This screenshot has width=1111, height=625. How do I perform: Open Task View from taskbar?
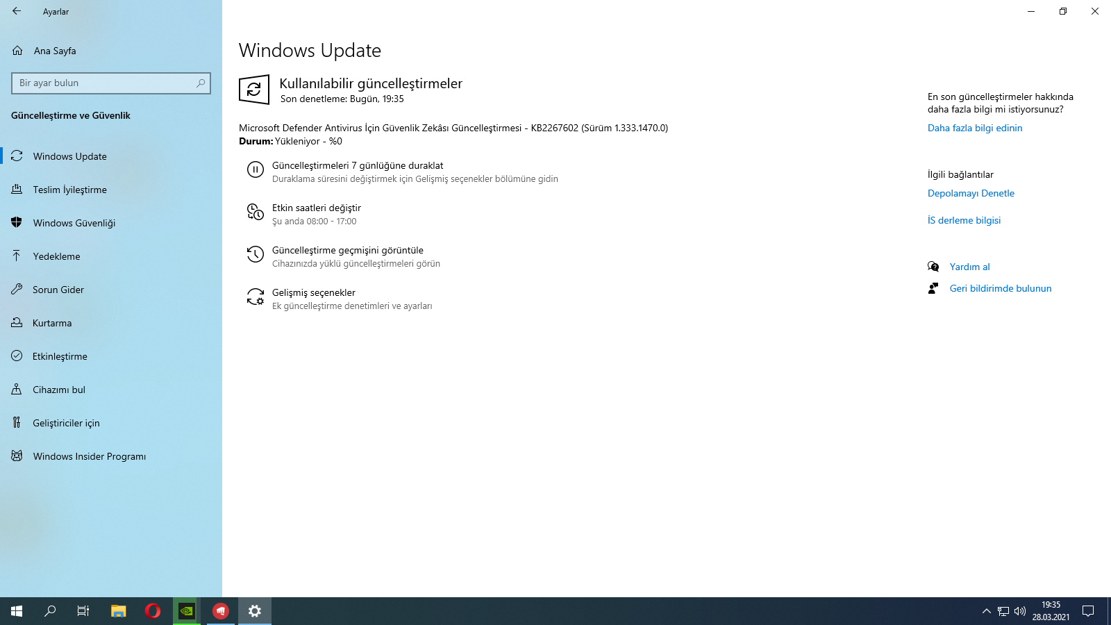tap(83, 611)
